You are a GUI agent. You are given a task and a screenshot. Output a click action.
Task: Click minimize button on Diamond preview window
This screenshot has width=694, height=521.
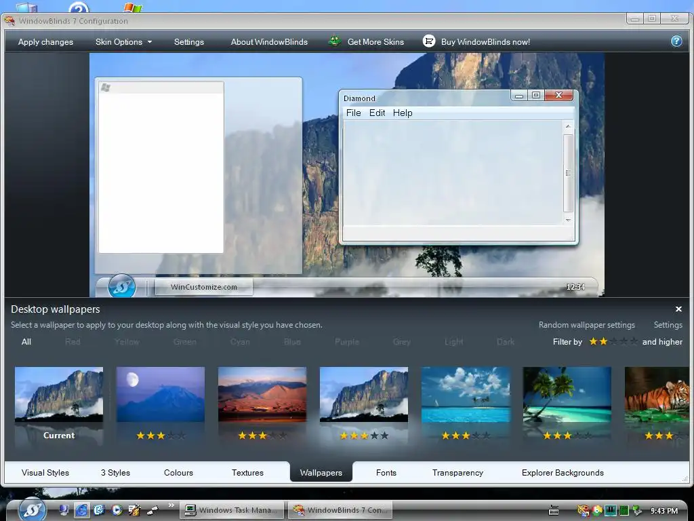(518, 95)
